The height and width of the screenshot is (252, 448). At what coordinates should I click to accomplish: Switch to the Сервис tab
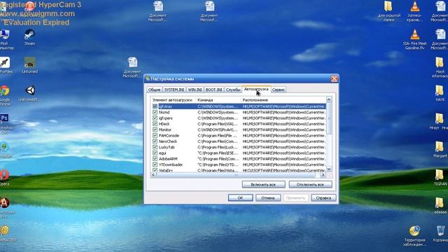click(x=279, y=90)
